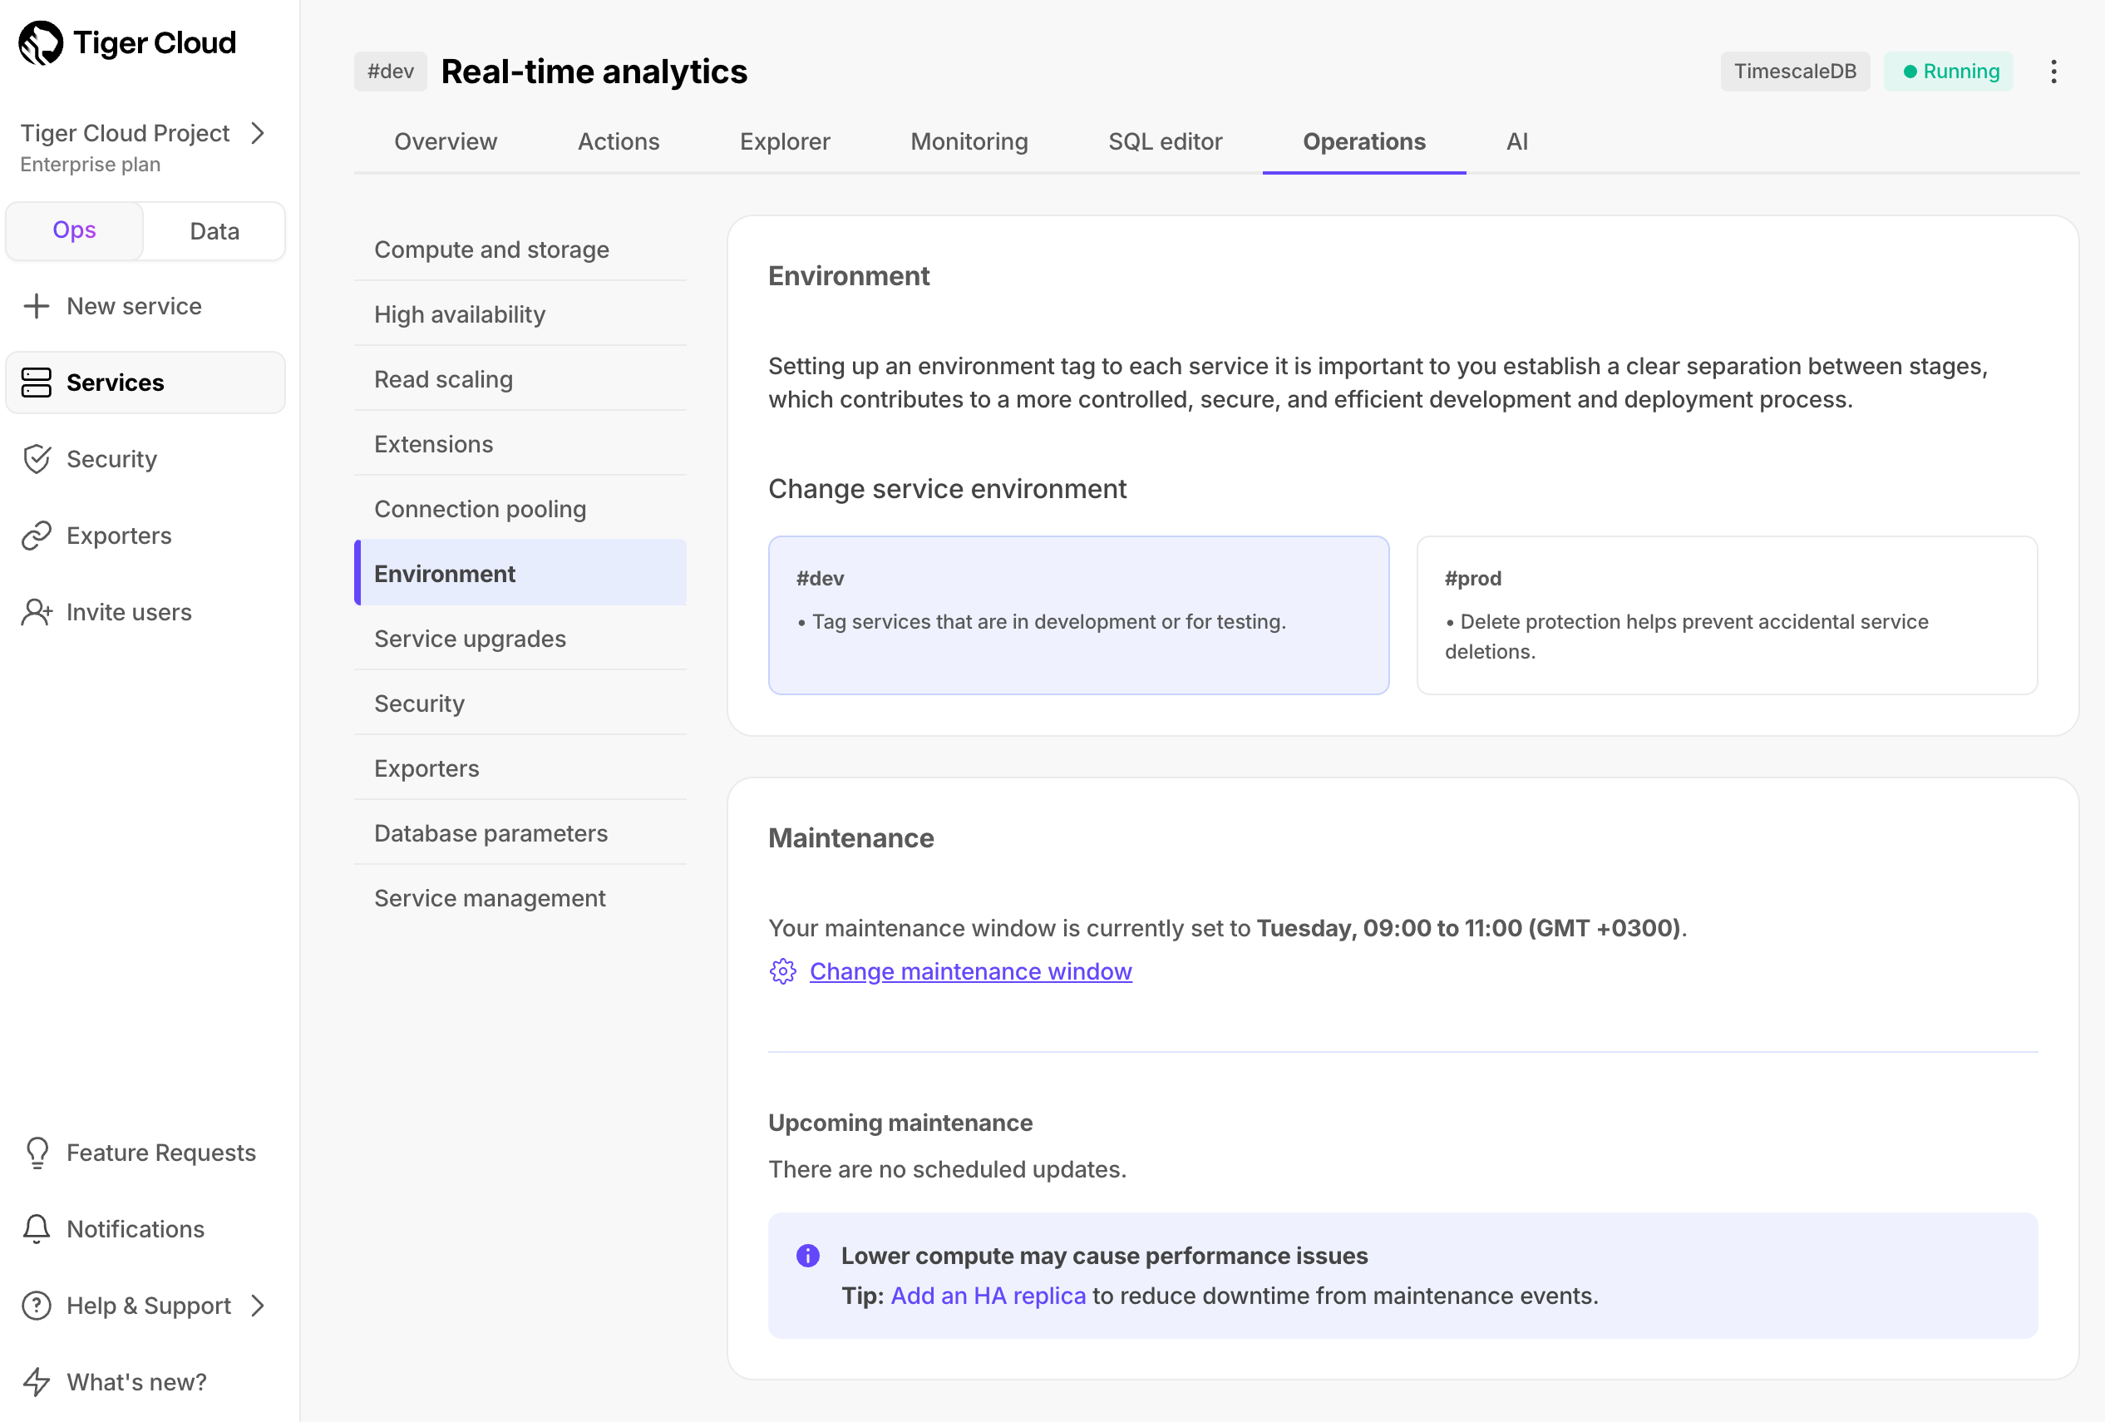Click Add an HA replica link
The height and width of the screenshot is (1422, 2105).
pyautogui.click(x=988, y=1296)
